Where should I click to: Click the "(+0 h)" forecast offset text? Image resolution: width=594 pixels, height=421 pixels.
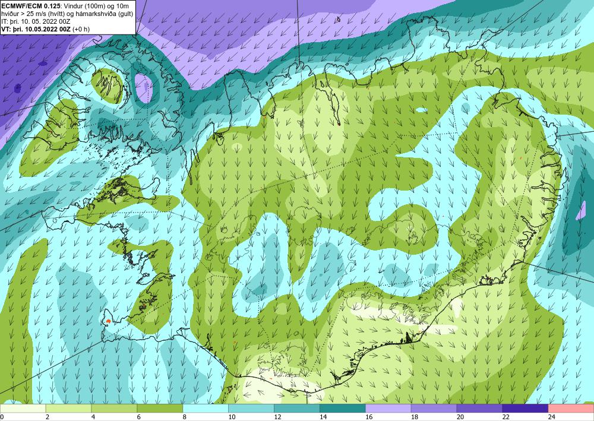[81, 29]
